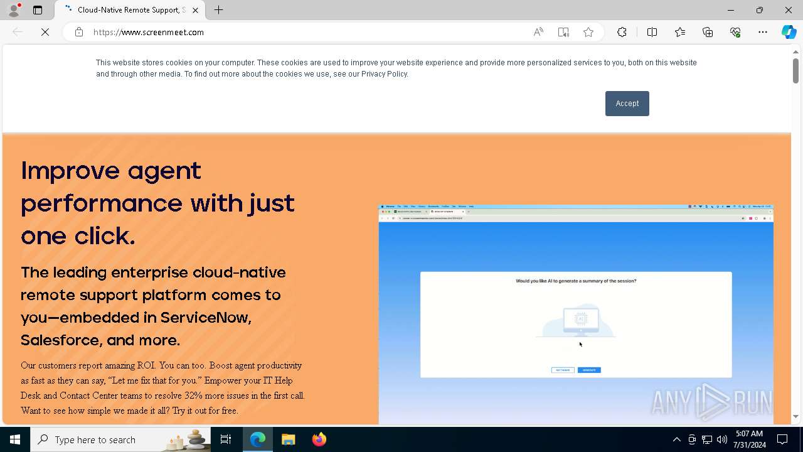Open the Edge profile icon
The width and height of the screenshot is (803, 452).
(x=14, y=10)
